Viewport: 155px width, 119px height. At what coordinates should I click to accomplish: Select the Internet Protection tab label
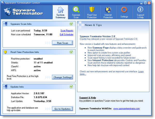pos(108,16)
